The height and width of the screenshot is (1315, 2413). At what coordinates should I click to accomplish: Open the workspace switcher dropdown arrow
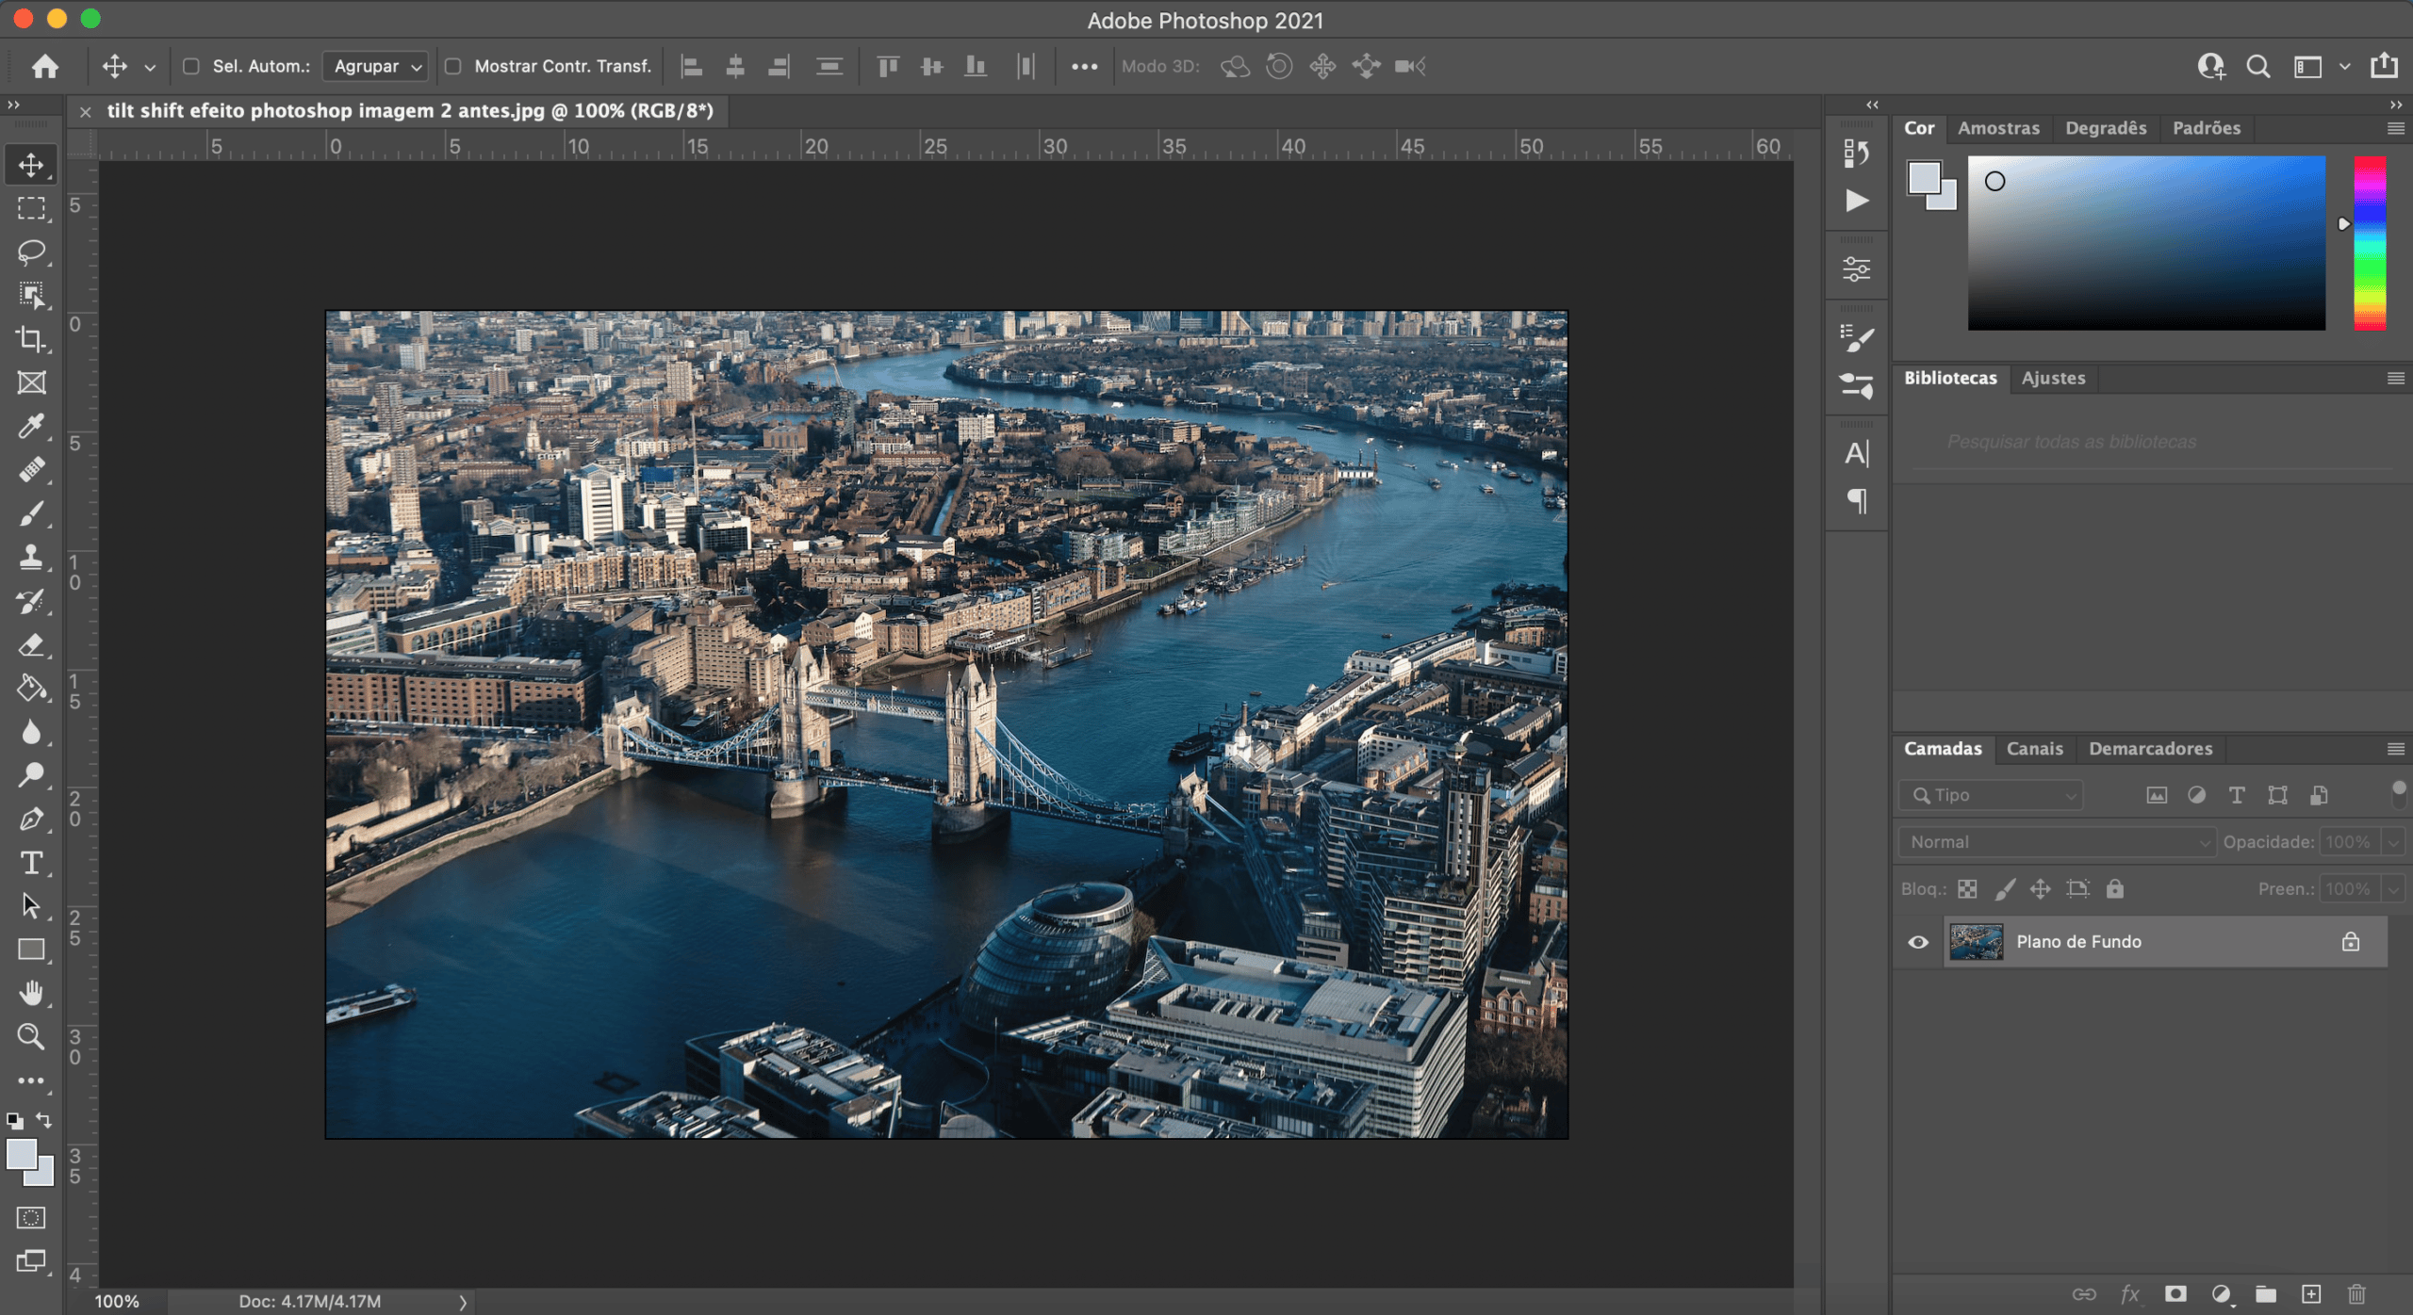coord(2345,66)
